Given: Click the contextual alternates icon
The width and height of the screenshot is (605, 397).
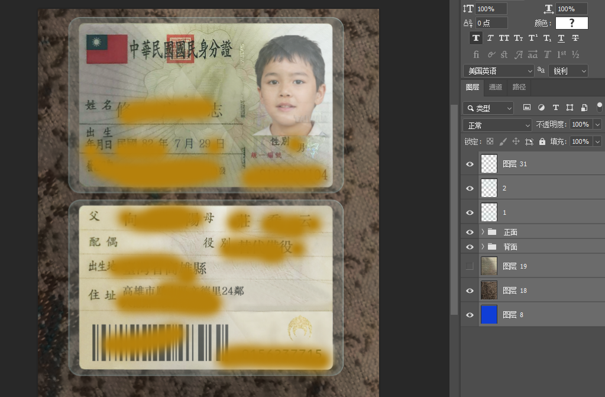Looking at the screenshot, I should (x=491, y=54).
